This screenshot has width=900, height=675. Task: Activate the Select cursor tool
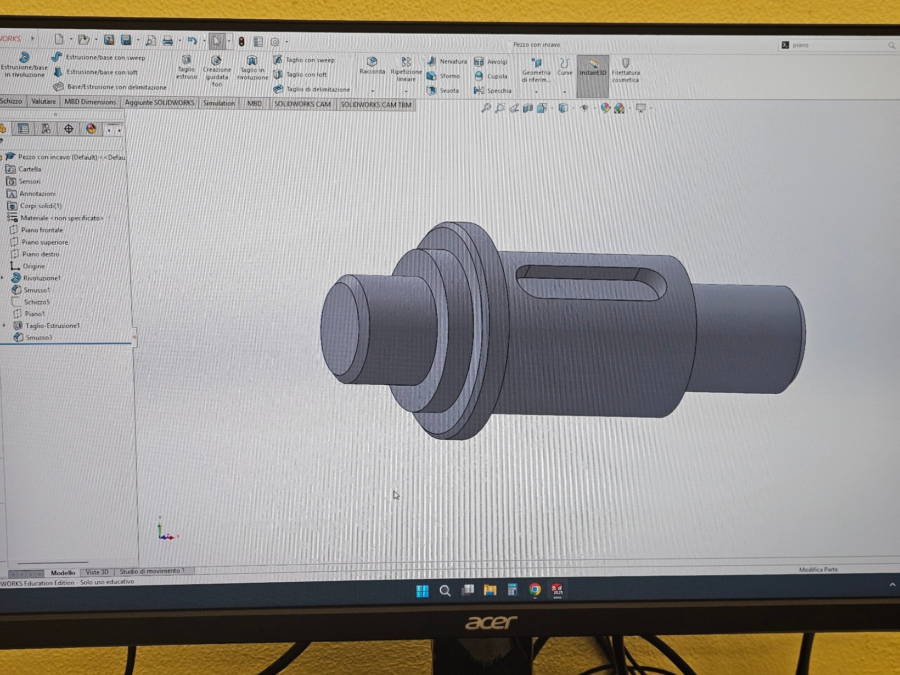click(217, 41)
